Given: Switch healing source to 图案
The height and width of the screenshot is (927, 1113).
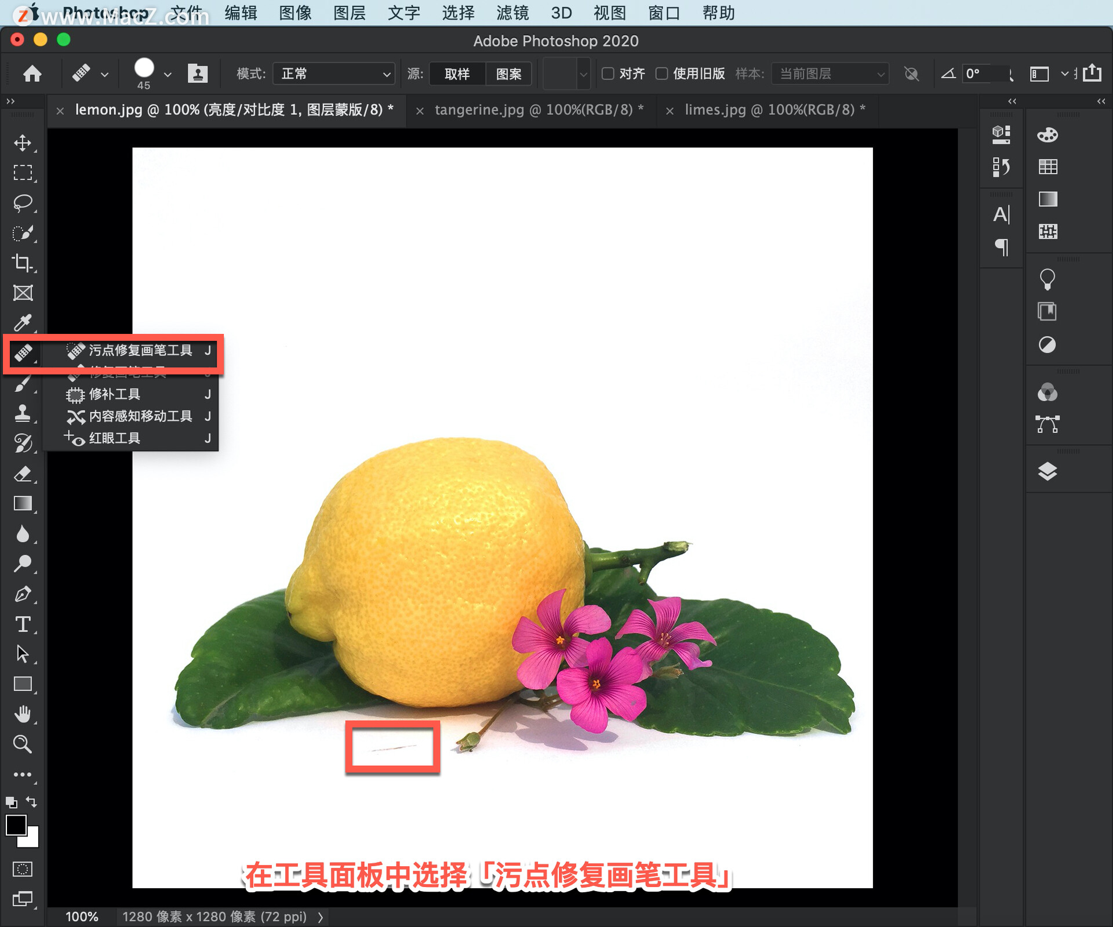Looking at the screenshot, I should 508,74.
